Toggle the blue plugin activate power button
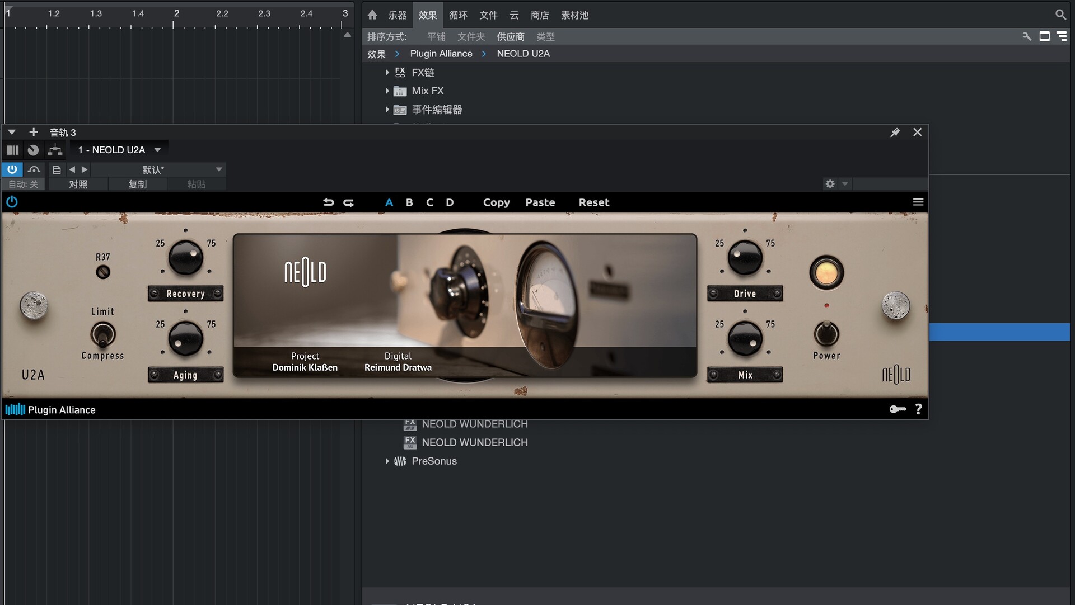The image size is (1075, 605). click(12, 169)
